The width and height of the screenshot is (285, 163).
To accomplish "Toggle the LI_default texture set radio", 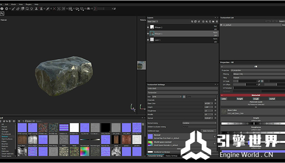I will click(x=221, y=25).
